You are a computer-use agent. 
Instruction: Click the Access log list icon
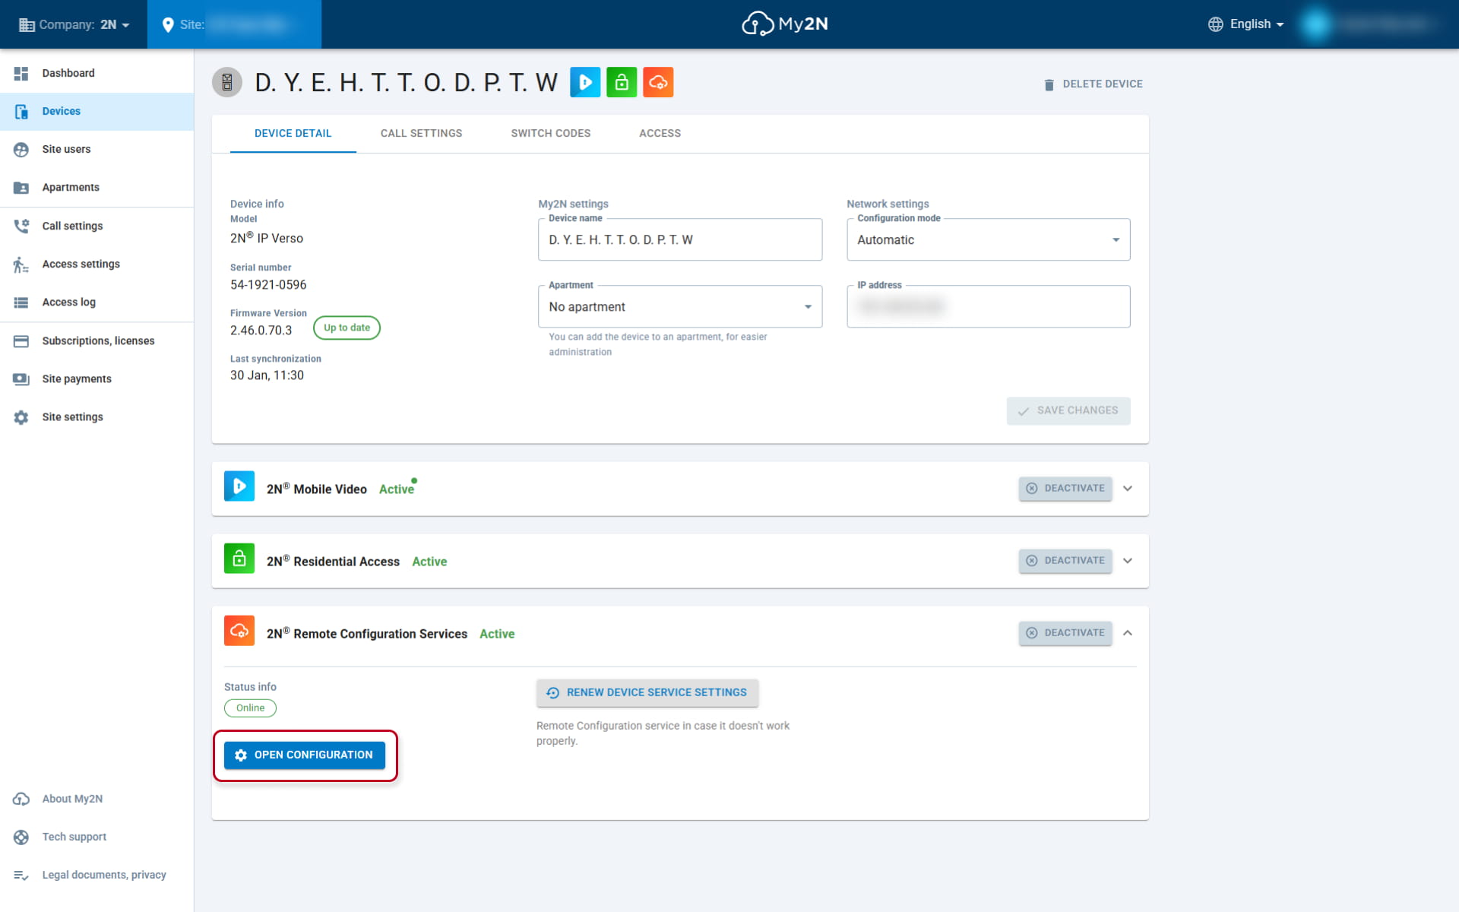pos(21,302)
